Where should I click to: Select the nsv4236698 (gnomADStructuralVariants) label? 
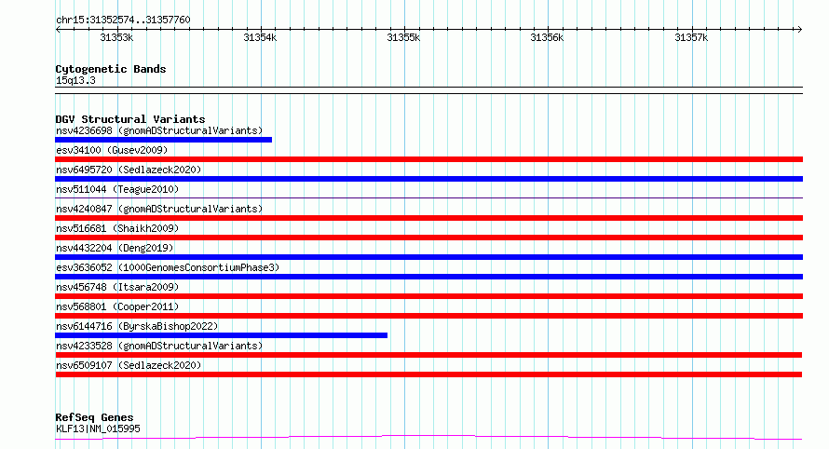click(x=159, y=130)
